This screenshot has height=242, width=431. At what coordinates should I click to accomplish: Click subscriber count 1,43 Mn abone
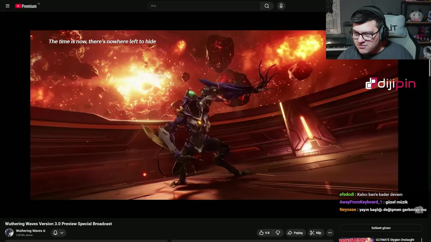point(24,235)
